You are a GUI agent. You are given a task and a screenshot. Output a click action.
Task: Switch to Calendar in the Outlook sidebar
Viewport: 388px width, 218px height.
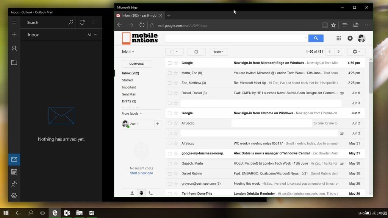(x=14, y=171)
